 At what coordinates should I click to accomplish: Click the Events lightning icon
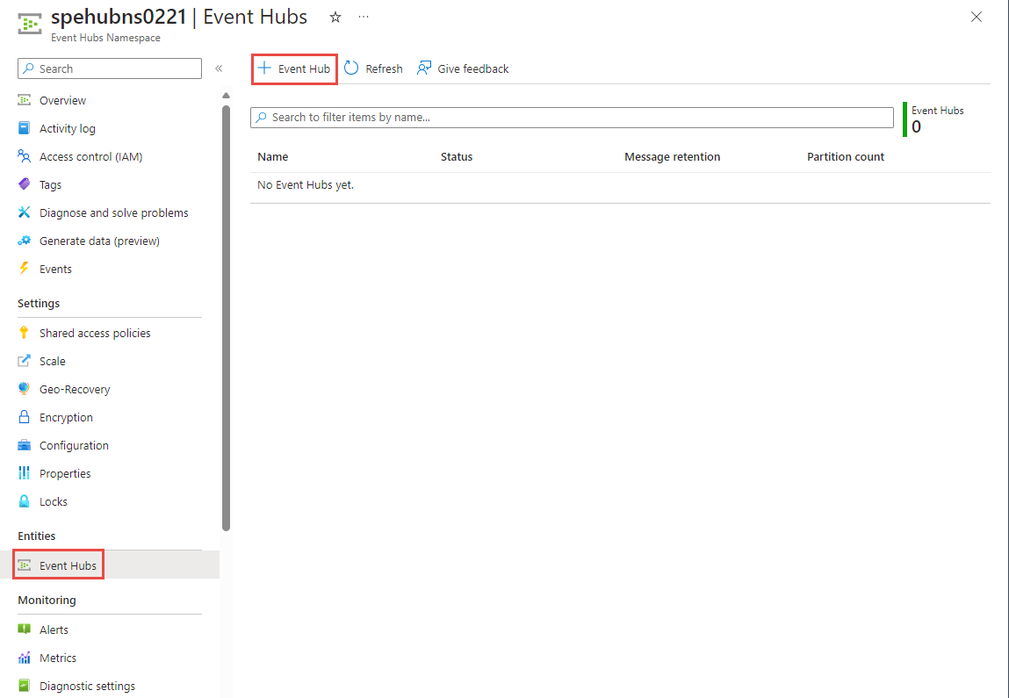click(24, 269)
